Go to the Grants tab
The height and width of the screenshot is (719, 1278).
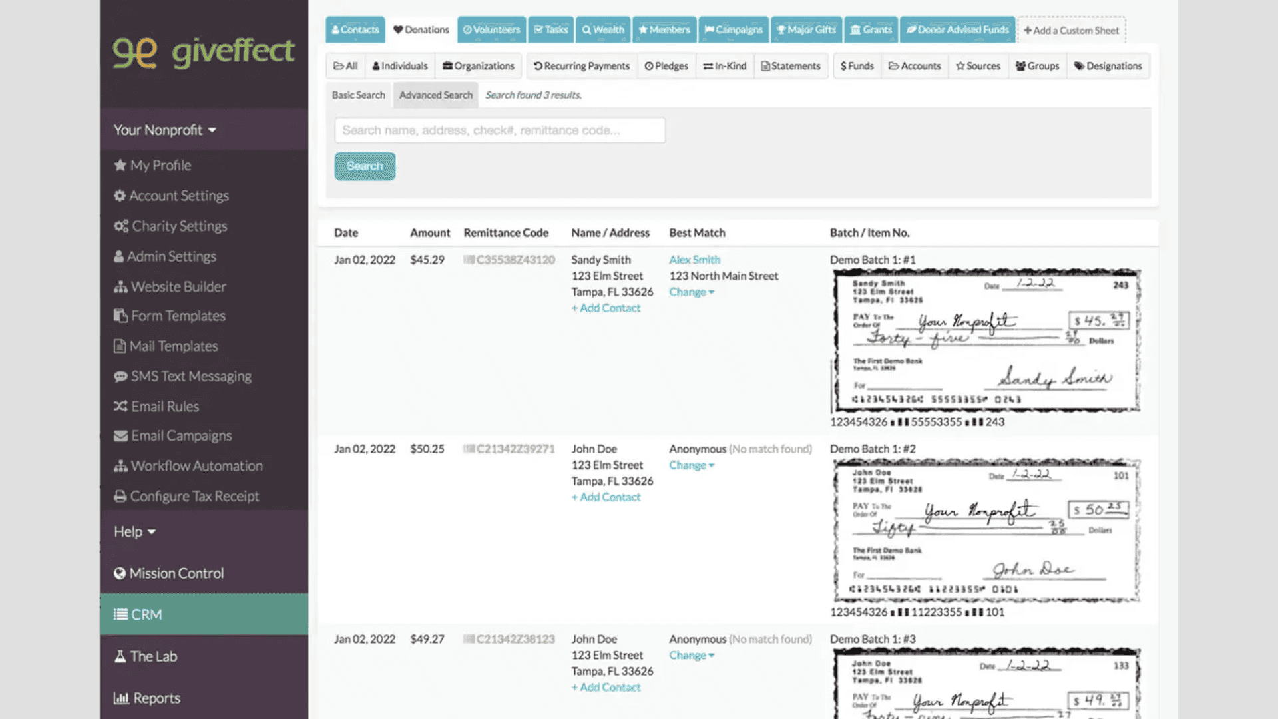click(x=871, y=30)
